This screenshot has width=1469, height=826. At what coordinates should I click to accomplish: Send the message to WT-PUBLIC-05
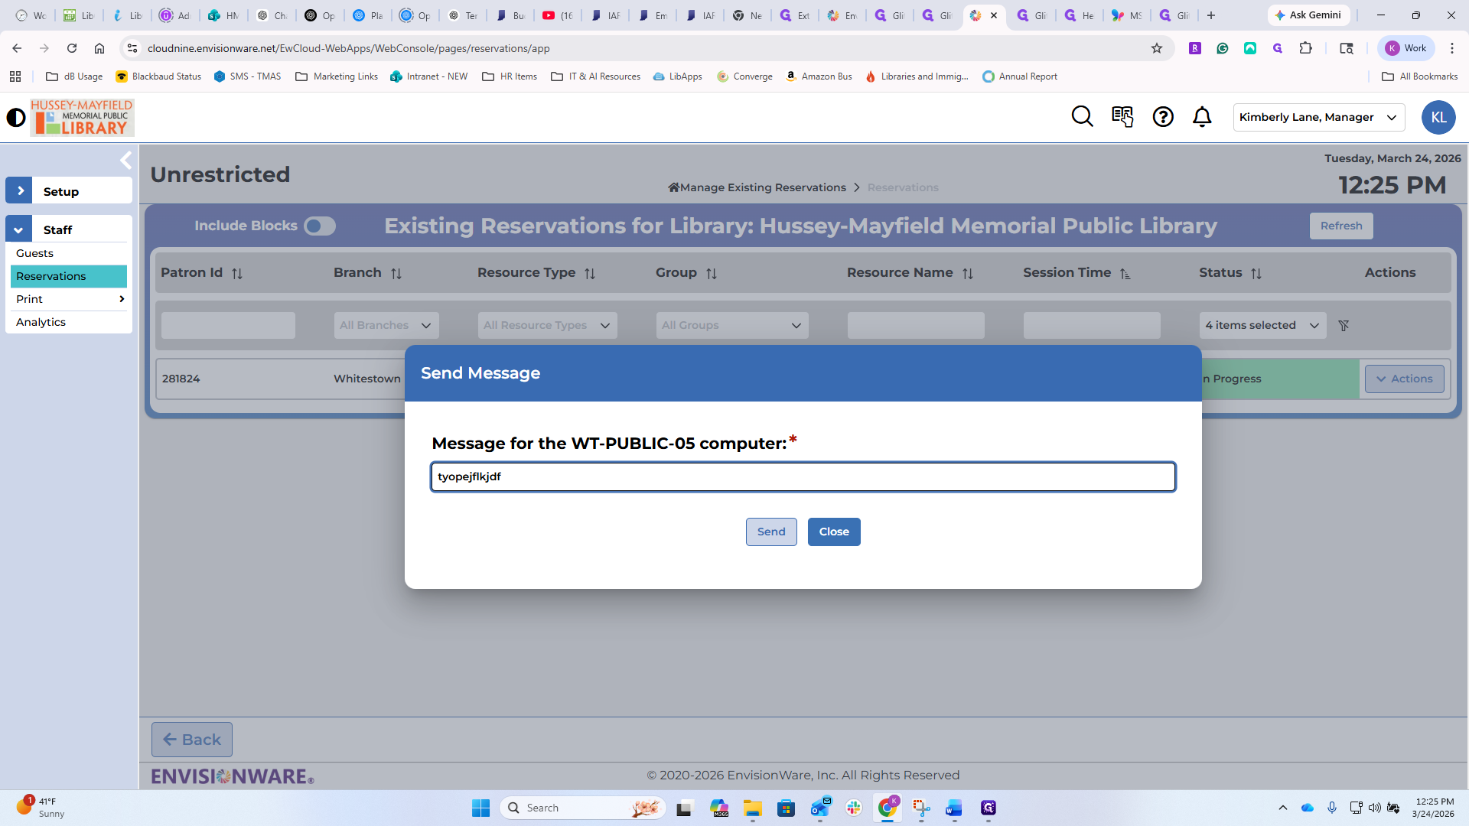point(770,532)
